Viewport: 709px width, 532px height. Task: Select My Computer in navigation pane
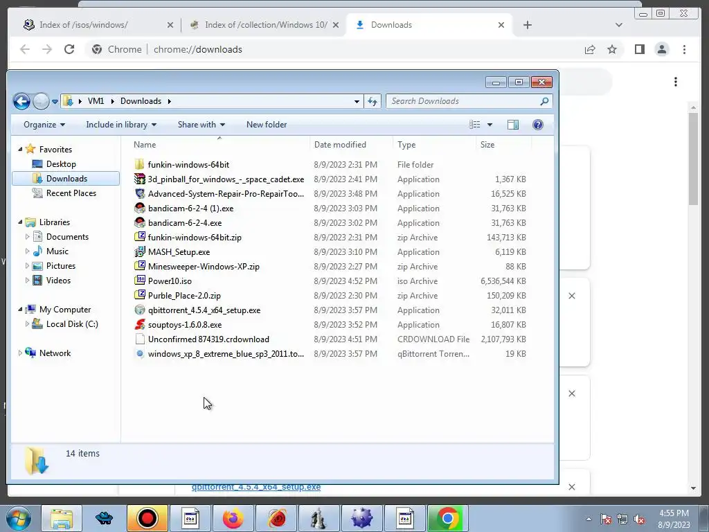pyautogui.click(x=64, y=310)
